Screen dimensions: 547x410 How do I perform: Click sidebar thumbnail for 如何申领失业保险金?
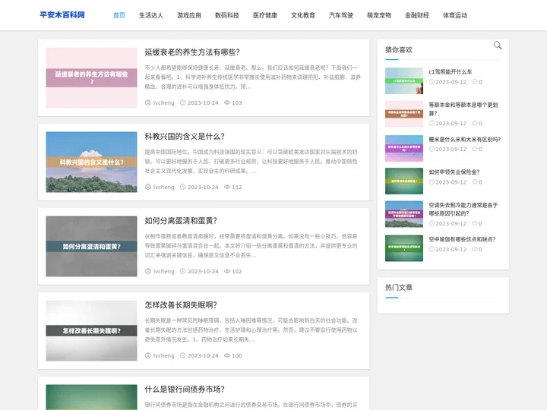404,181
